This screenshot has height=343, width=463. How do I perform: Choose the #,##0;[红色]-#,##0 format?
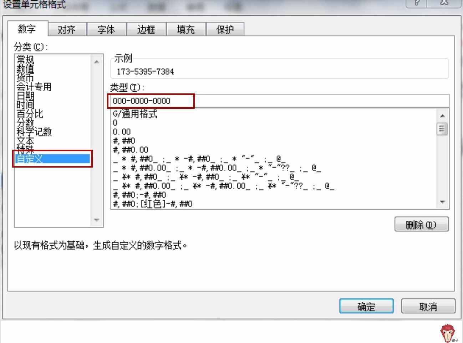click(x=153, y=204)
